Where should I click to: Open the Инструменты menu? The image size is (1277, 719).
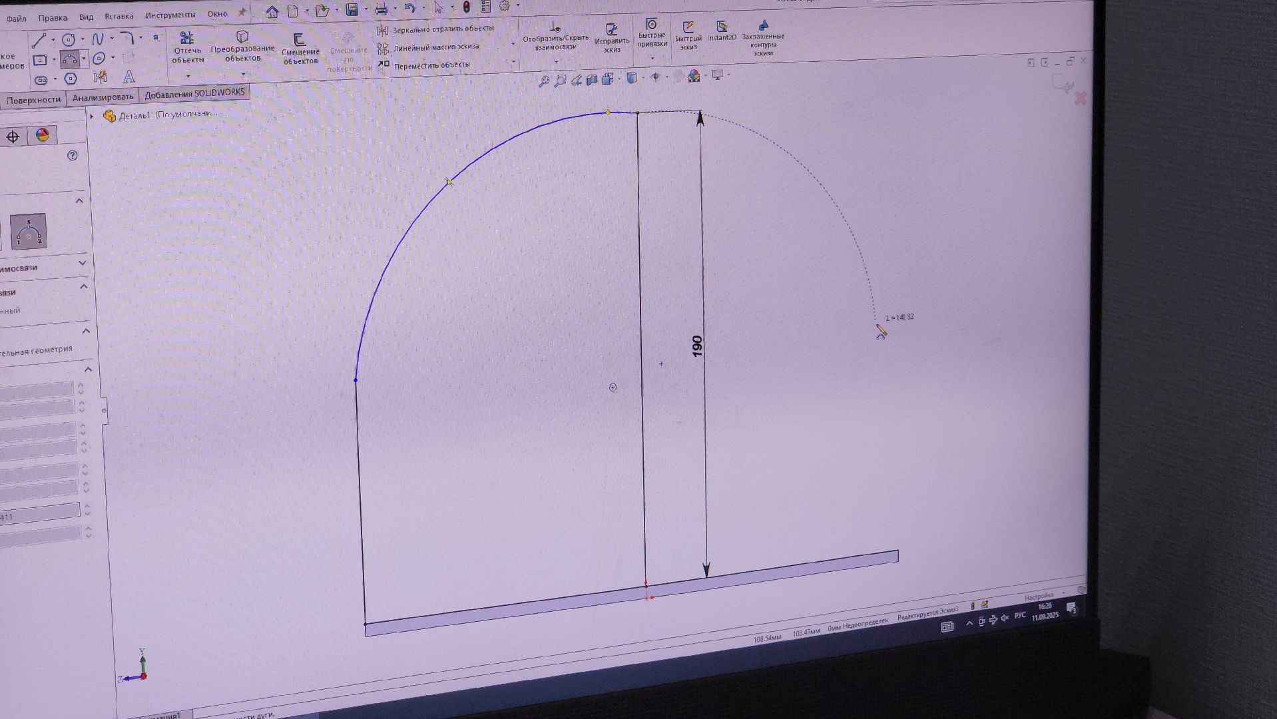tap(170, 15)
